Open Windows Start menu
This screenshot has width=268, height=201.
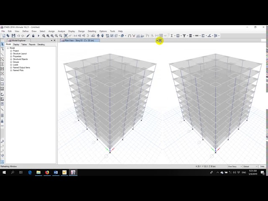point(4,173)
